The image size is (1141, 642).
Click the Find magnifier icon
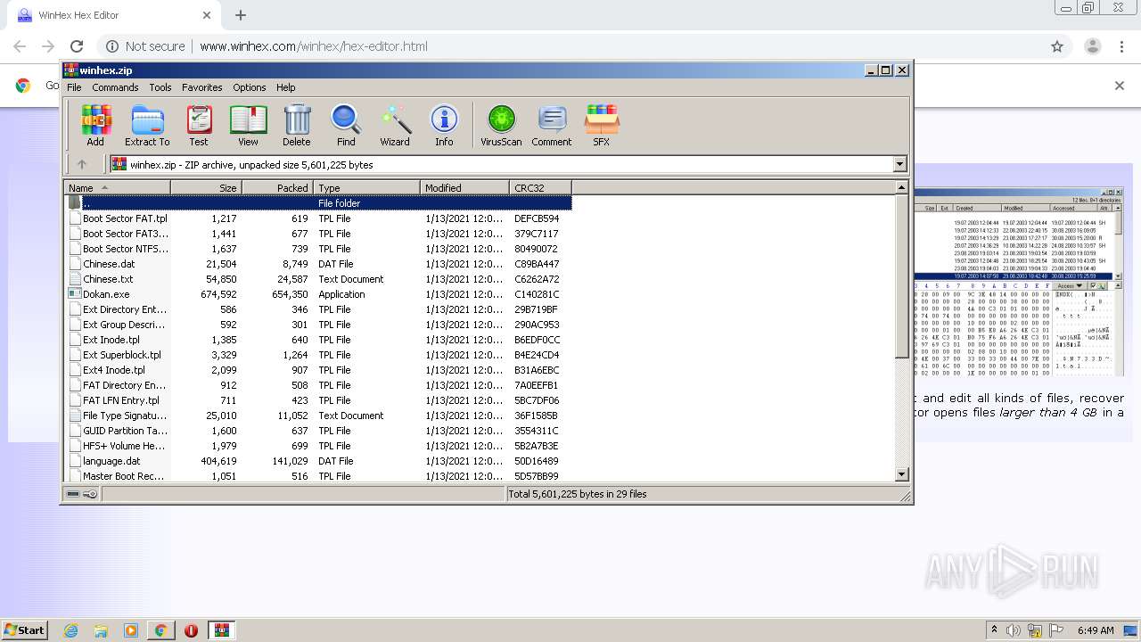point(346,125)
